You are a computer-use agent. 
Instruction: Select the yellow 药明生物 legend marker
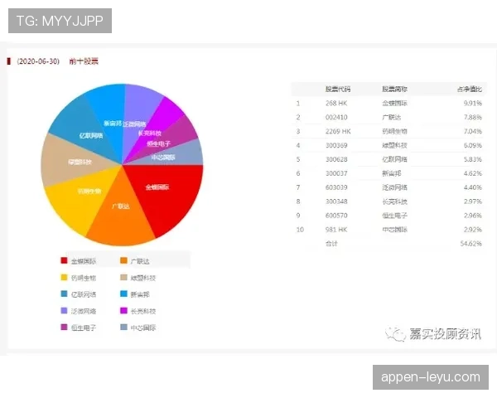(63, 278)
